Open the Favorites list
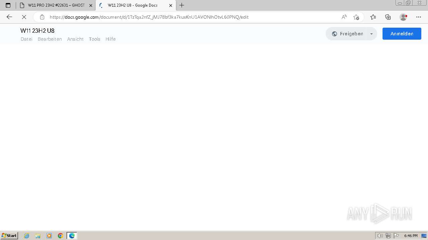Viewport: 428px width, 240px height. pos(373,17)
